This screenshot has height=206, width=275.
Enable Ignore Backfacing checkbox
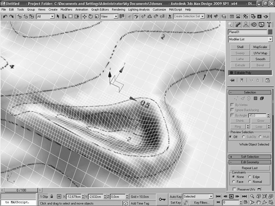click(x=232, y=110)
